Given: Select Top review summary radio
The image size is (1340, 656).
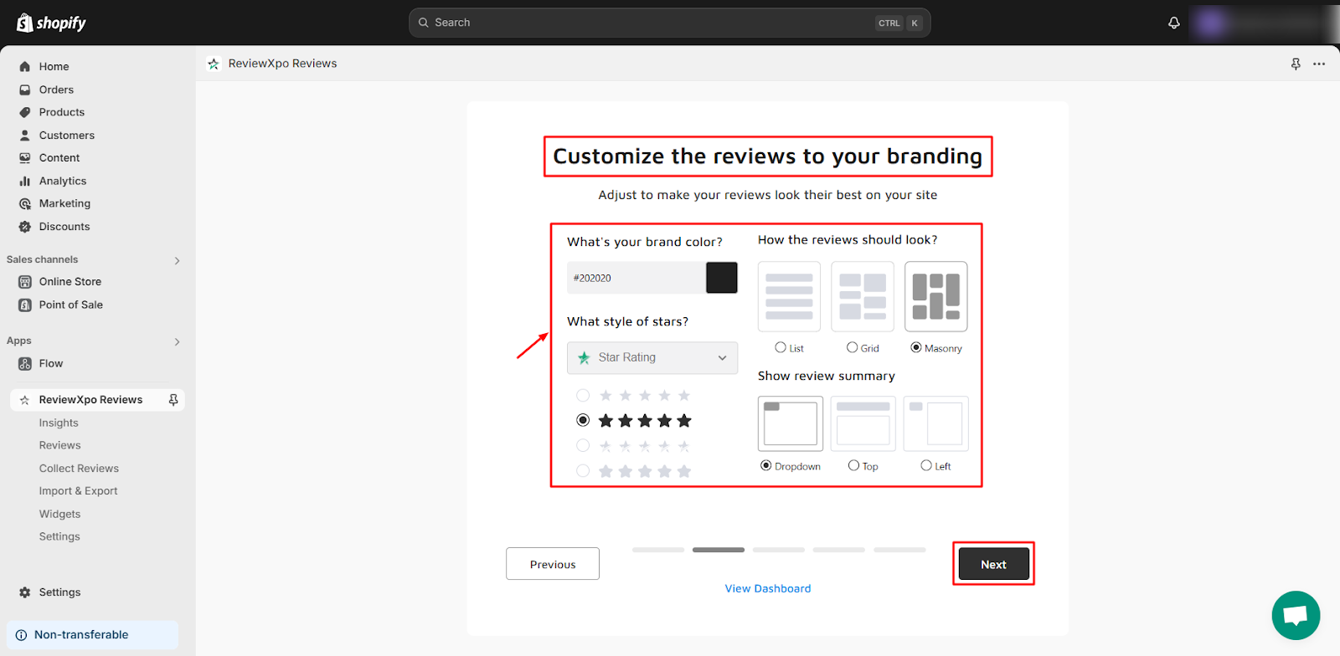Looking at the screenshot, I should tap(853, 465).
